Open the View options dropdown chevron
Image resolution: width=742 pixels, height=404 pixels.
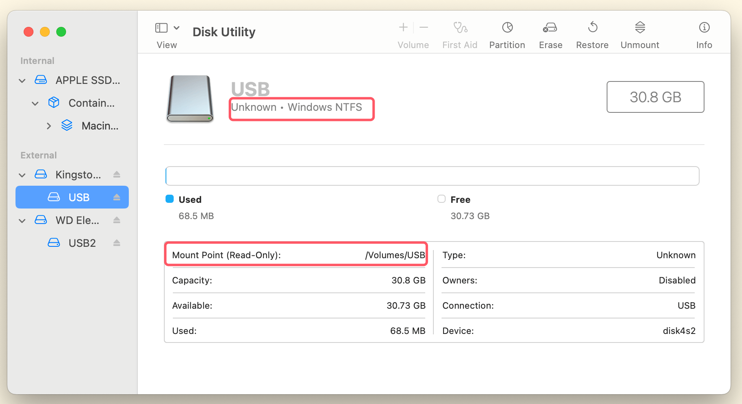coord(177,28)
